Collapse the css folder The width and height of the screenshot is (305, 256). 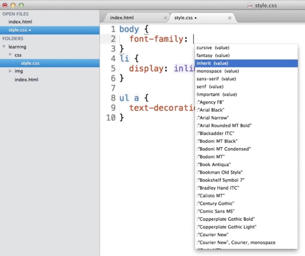[10, 55]
